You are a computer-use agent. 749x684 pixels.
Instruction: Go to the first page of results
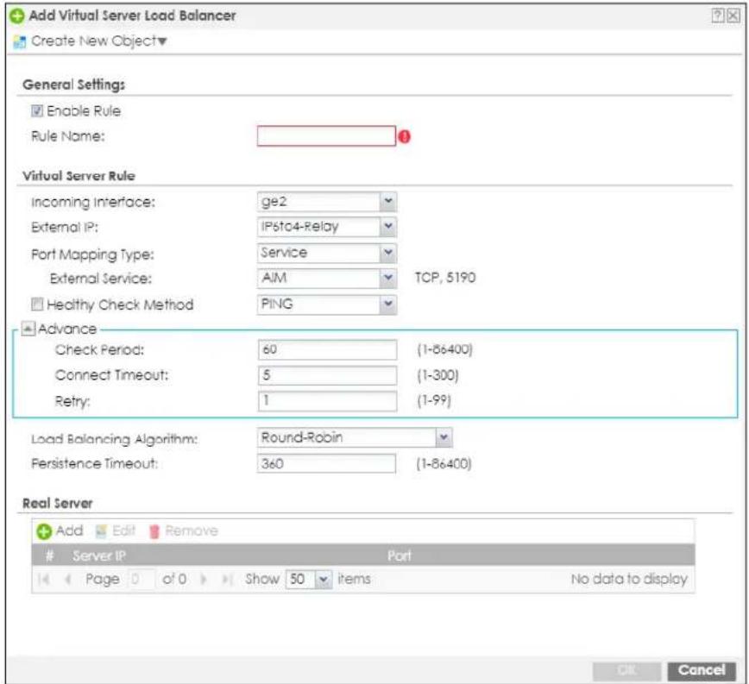tap(43, 579)
